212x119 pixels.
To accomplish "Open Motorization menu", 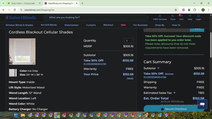I will click(x=72, y=25).
